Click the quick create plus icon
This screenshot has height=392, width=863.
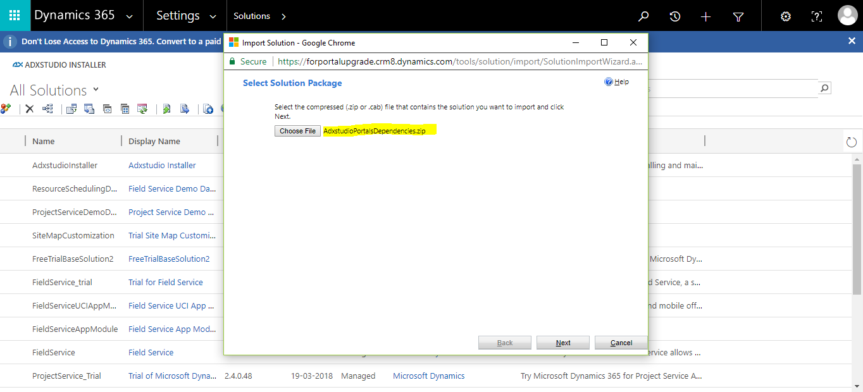706,16
